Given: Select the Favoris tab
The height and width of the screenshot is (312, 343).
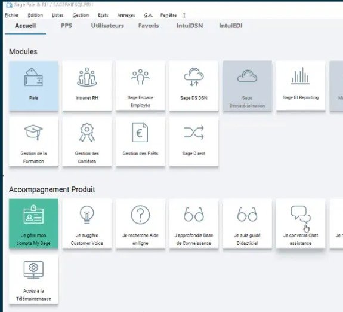Looking at the screenshot, I should tap(149, 26).
